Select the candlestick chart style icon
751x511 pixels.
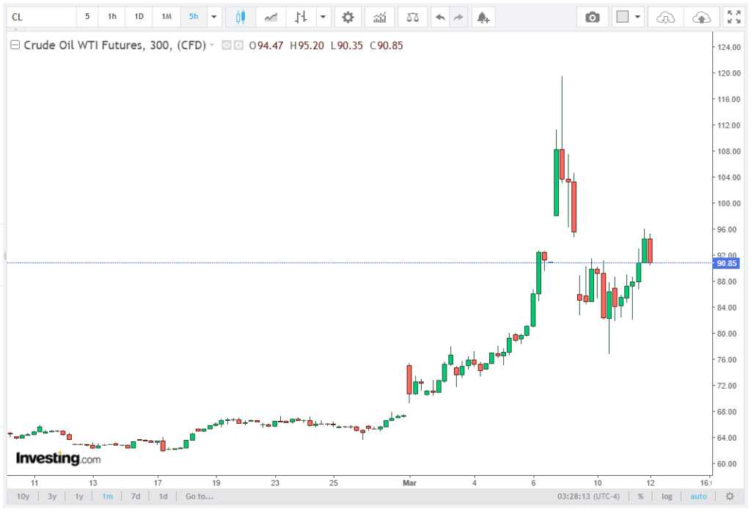(240, 16)
